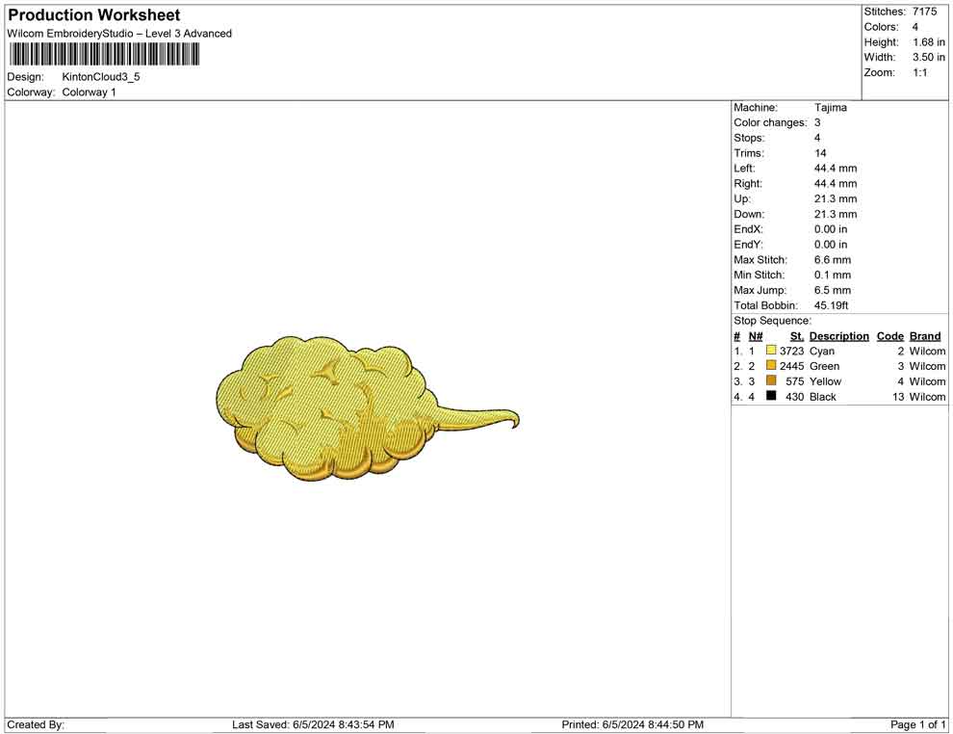This screenshot has height=734, width=953.
Task: Click the embroidered cloud design preview
Action: (367, 408)
